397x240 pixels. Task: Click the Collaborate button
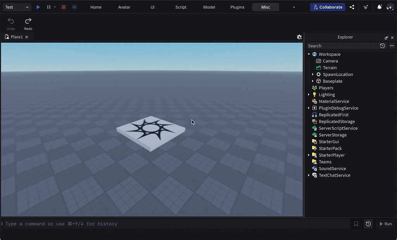coord(328,7)
